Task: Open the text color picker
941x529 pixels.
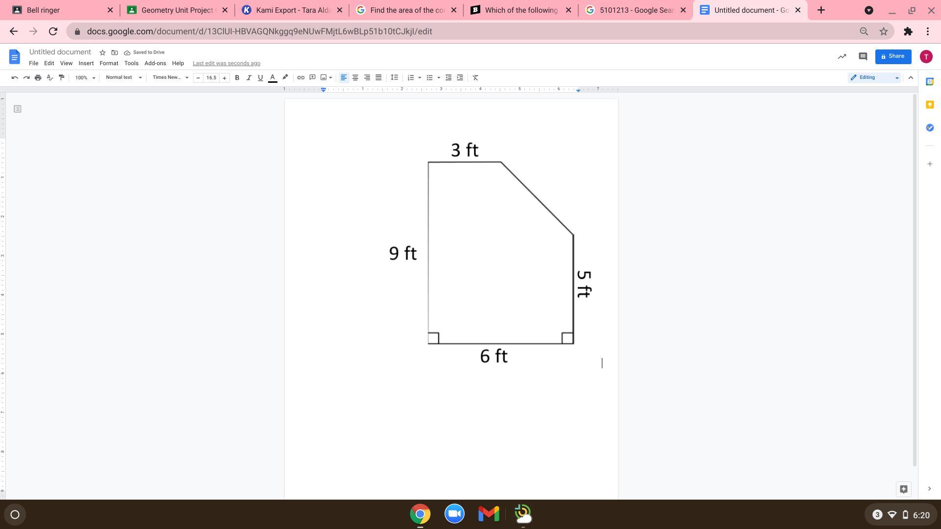Action: coord(272,78)
